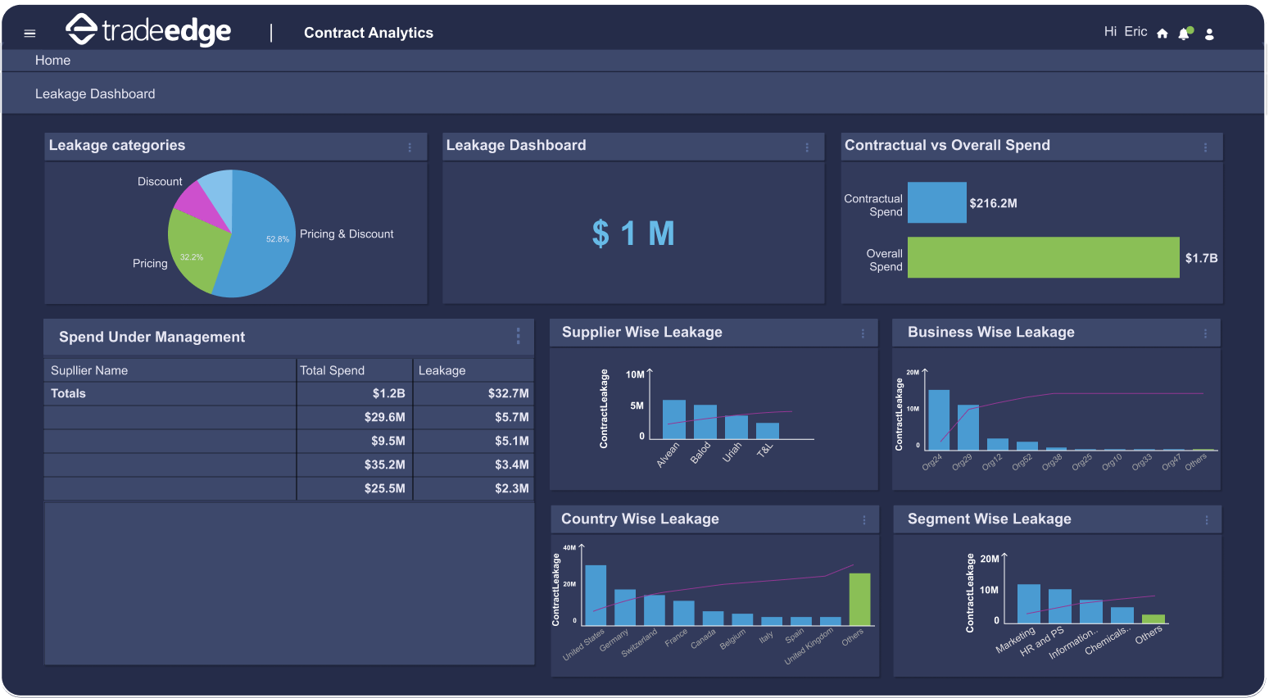The image size is (1269, 698).
Task: Open Country Wise Leakage options menu
Action: tap(864, 520)
